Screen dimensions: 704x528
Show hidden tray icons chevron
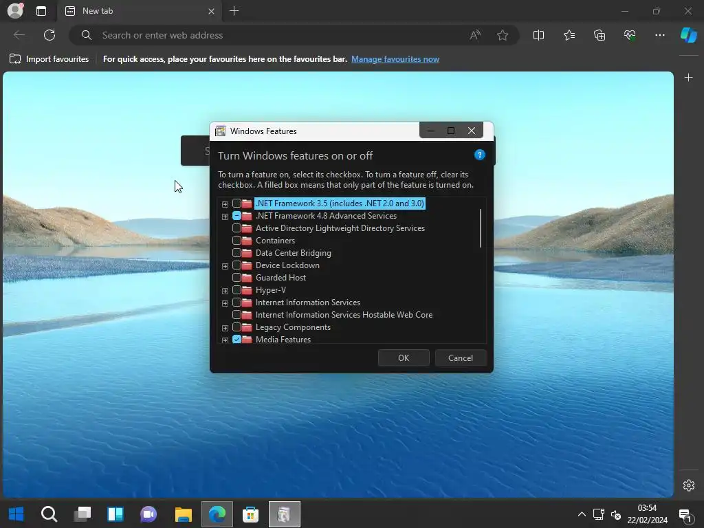[582, 514]
